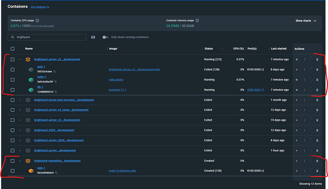Delete the brightyard-marketing__development stack
The width and height of the screenshot is (328, 189).
pos(317,161)
